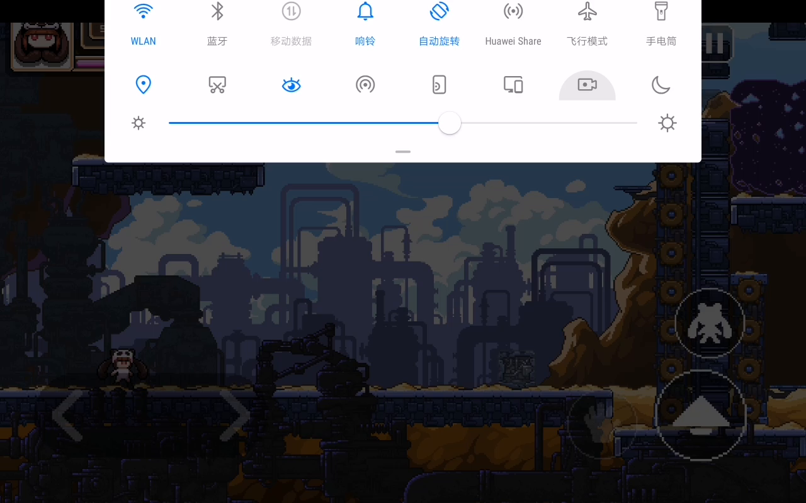Tap the eye comfort icon
This screenshot has width=806, height=503.
tap(291, 85)
